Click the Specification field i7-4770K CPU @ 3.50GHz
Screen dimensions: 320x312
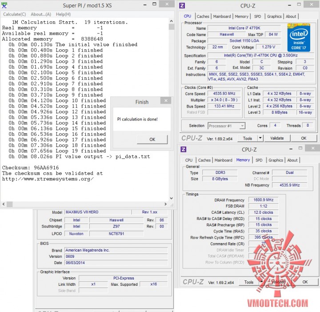[x=260, y=55]
